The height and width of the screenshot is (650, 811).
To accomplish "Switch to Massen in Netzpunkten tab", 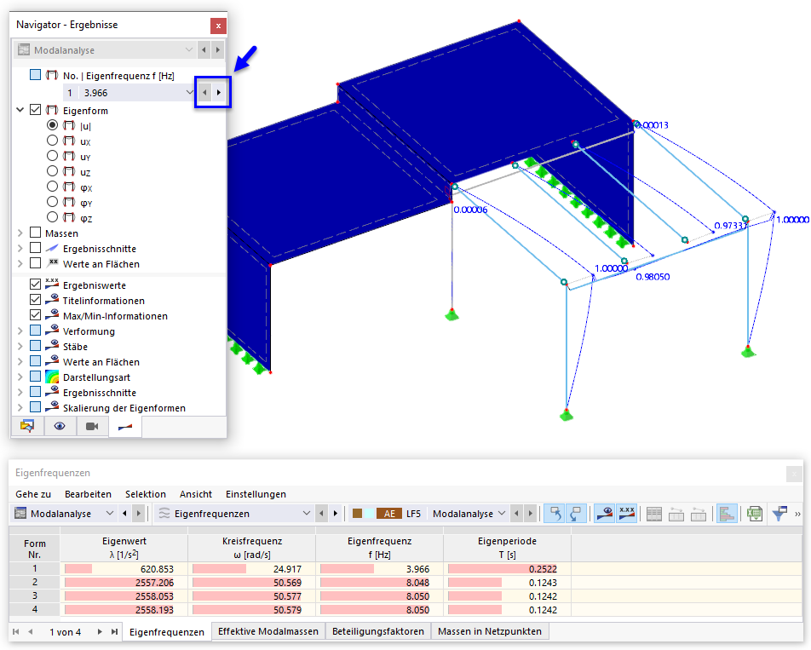I will coord(489,631).
